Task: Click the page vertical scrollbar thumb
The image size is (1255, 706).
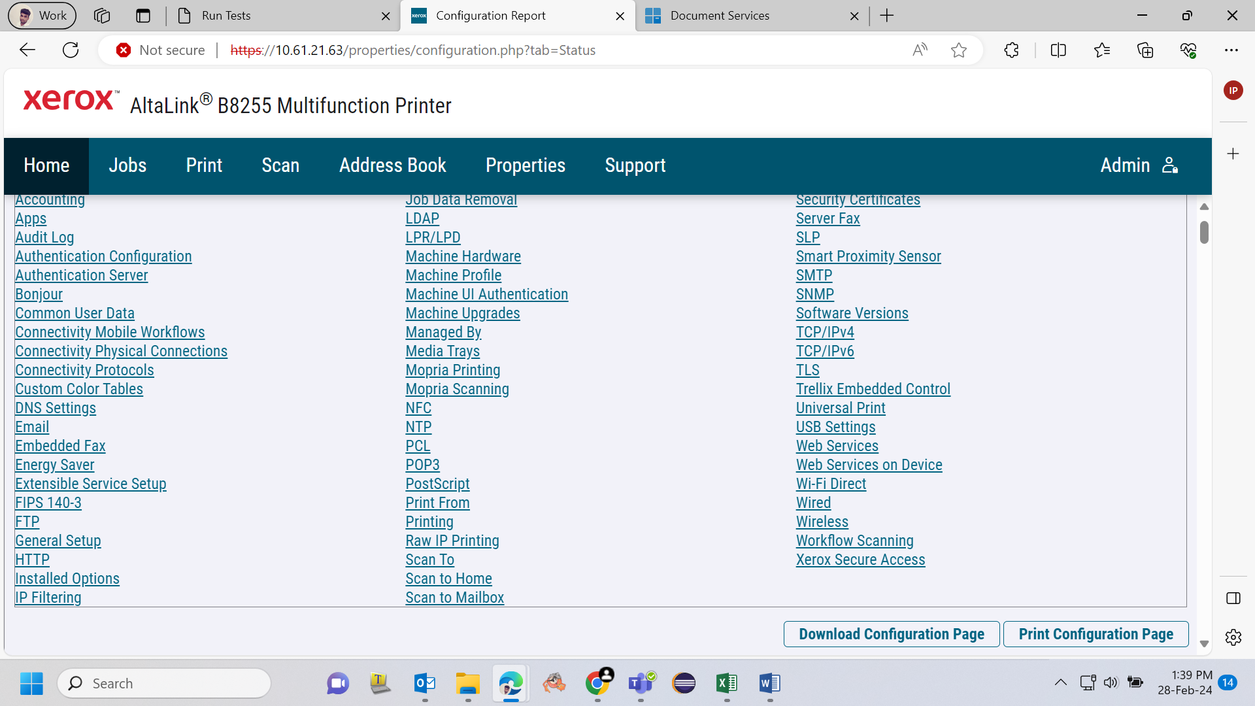Action: 1204,232
